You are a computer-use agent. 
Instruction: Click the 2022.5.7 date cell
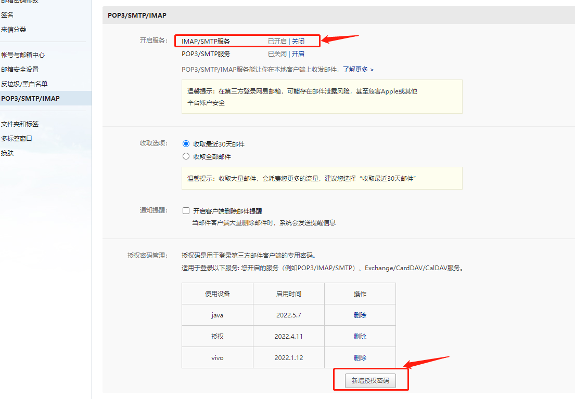click(289, 315)
